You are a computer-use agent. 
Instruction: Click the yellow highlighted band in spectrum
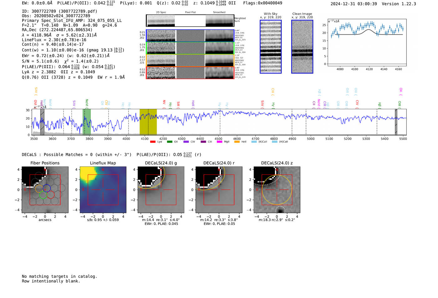(148, 122)
